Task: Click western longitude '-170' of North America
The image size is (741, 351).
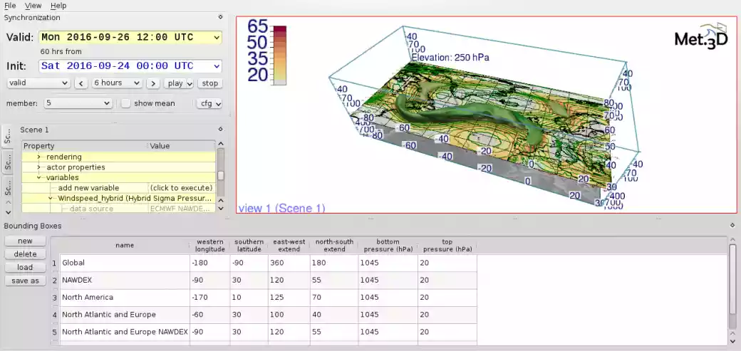Action: (x=210, y=297)
